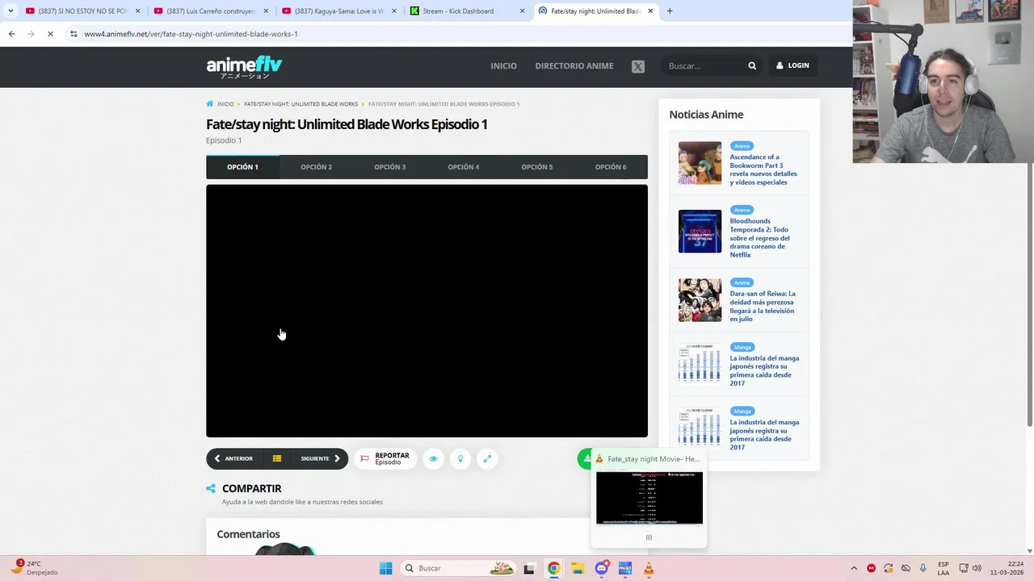Image resolution: width=1034 pixels, height=581 pixels.
Task: Open the Directorio Anime menu item
Action: 574,66
